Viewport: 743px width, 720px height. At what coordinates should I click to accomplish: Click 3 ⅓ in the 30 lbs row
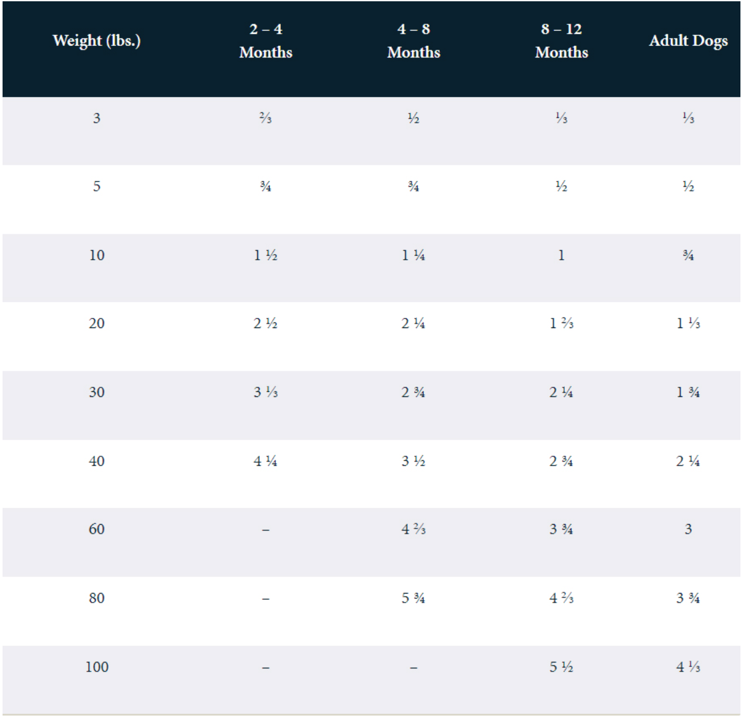click(x=266, y=393)
